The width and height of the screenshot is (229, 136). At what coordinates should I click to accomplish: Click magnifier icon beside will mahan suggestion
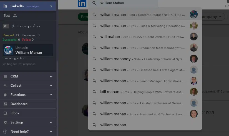tap(94, 37)
